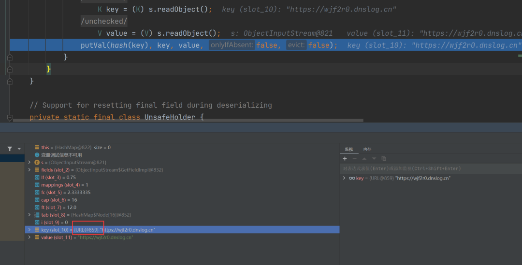
Task: Switch to the 监视 tab
Action: point(349,149)
